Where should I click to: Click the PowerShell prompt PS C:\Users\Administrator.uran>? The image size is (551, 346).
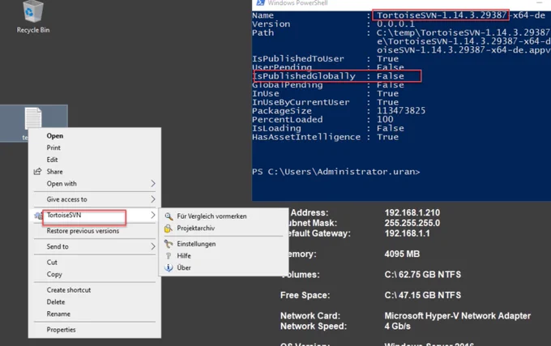tap(336, 172)
